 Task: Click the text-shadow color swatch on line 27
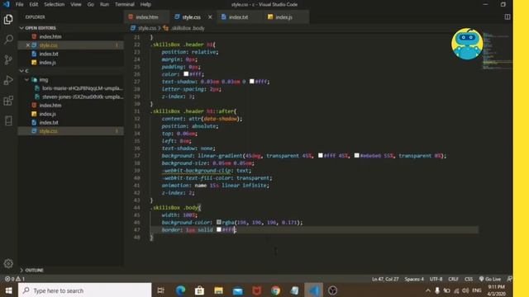pos(251,81)
